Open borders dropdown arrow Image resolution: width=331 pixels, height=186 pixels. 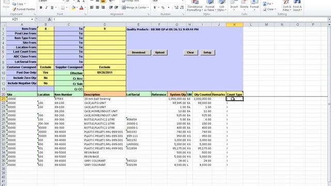[x=67, y=8]
